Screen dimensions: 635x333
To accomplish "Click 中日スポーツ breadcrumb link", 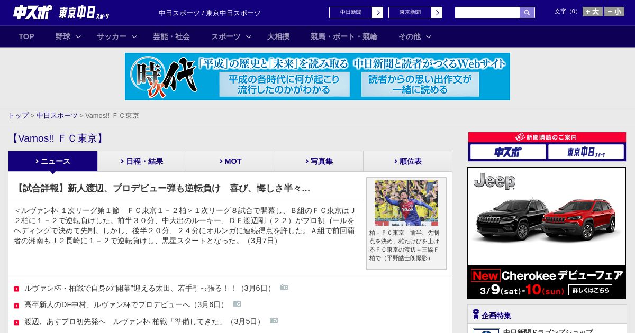I will click(x=57, y=115).
